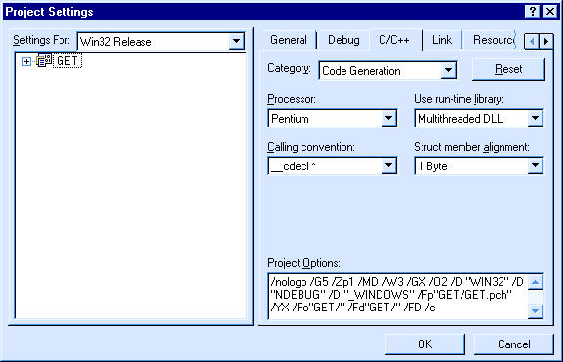Image resolution: width=563 pixels, height=362 pixels.
Task: Close the Project Settings dialog
Action: (550, 12)
